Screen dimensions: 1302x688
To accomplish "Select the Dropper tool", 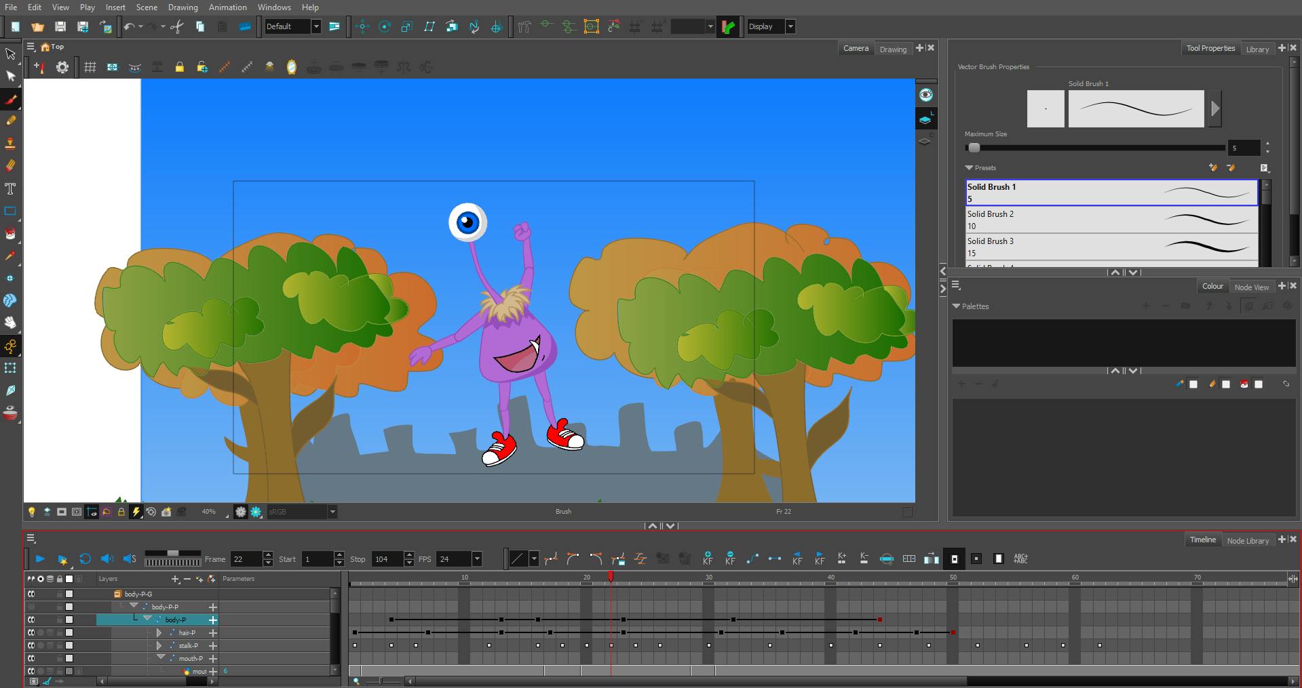I will point(11,256).
